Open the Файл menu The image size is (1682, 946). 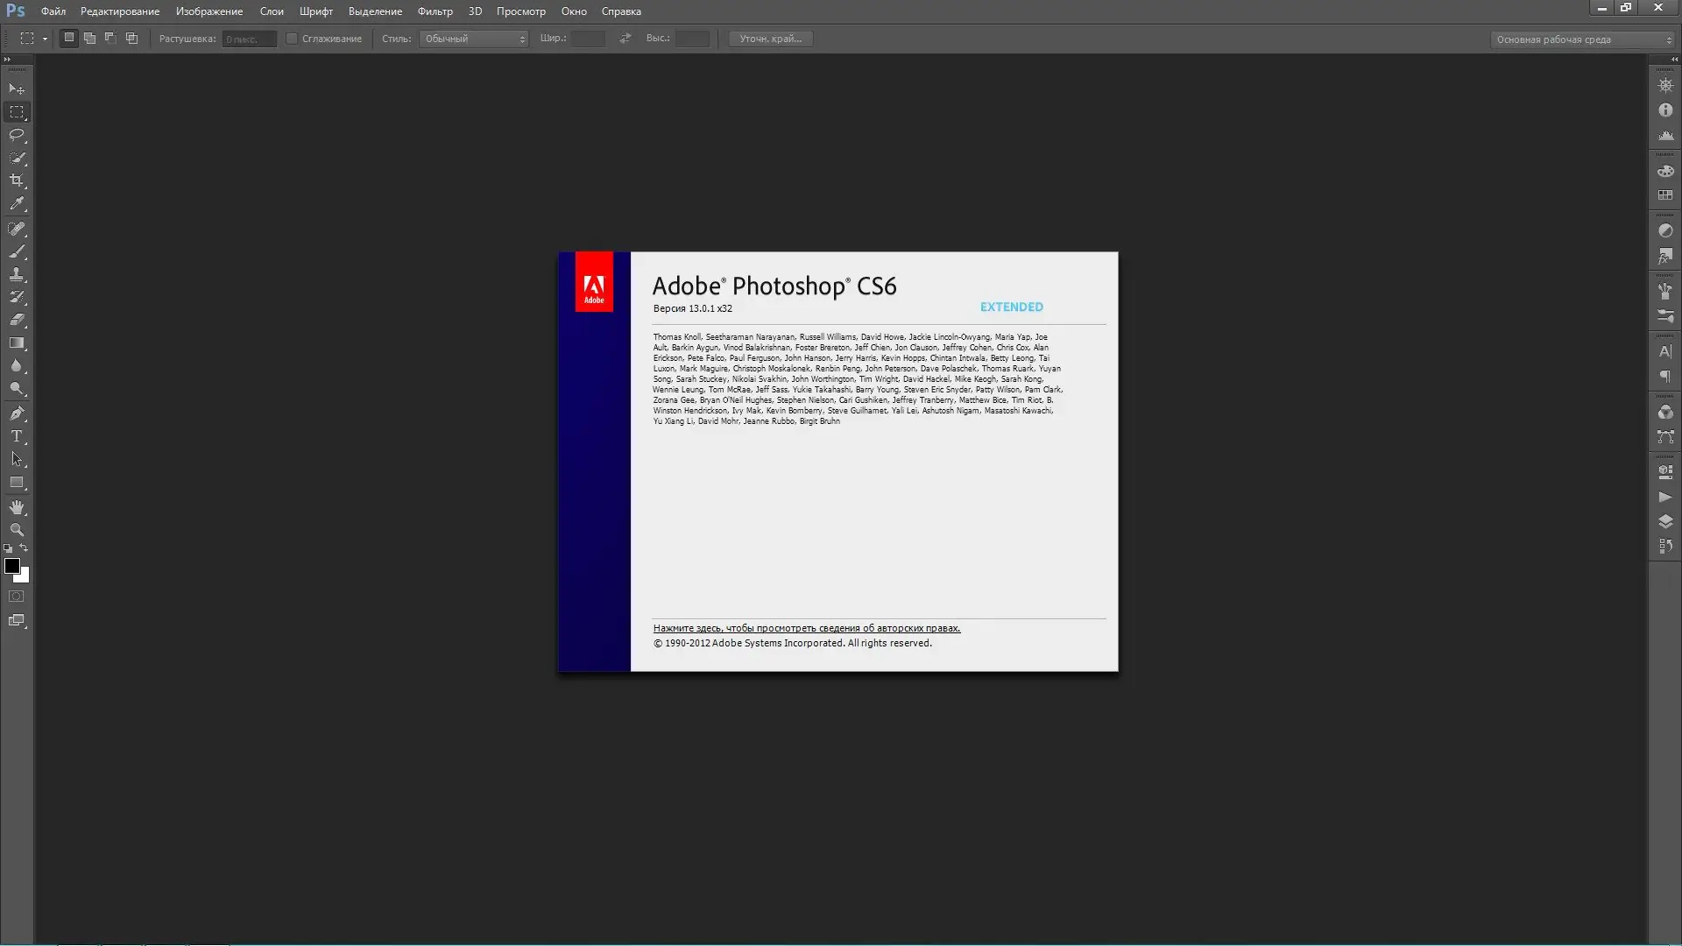53,11
